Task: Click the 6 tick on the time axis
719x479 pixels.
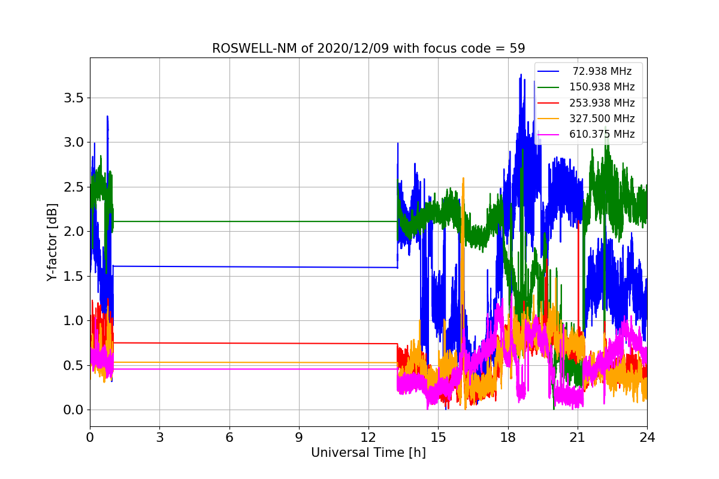Action: point(229,438)
